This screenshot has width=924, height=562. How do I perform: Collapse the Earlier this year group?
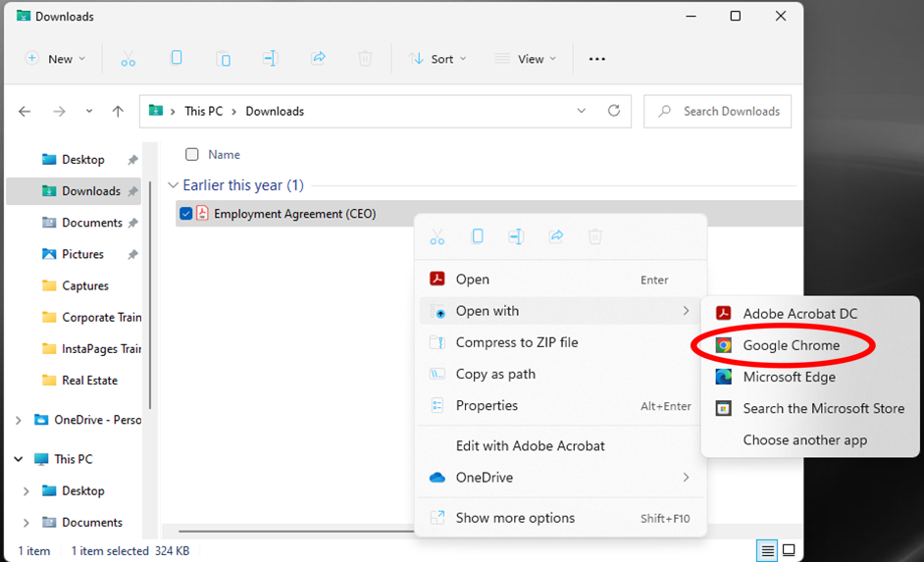coord(173,185)
